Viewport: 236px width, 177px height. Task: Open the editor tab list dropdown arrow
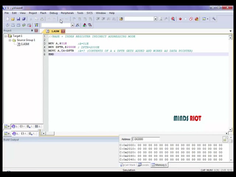click(230, 31)
